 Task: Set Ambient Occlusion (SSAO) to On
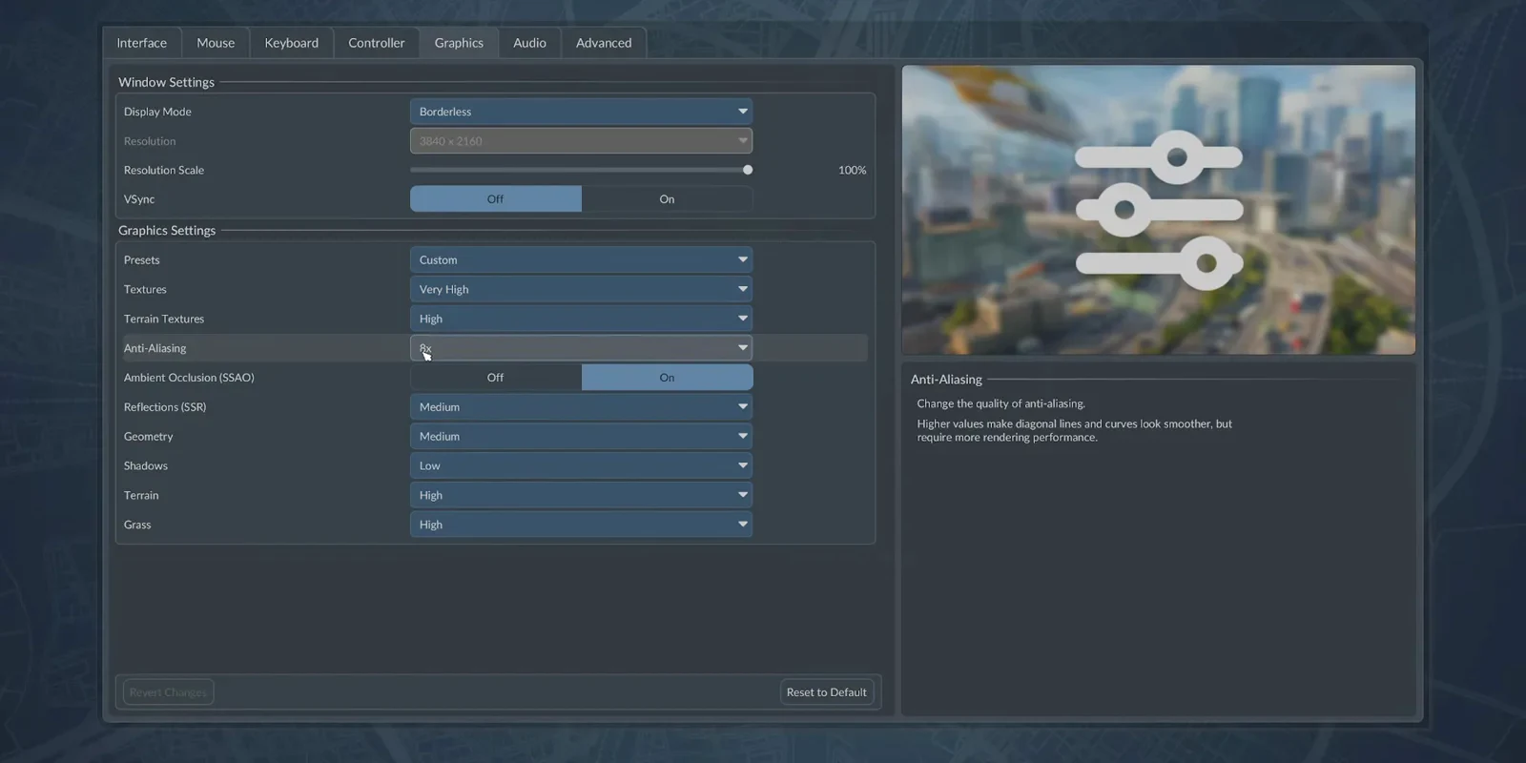coord(667,378)
